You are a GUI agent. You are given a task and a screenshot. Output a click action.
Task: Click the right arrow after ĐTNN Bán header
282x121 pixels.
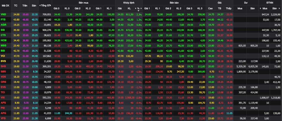pos(280,9)
